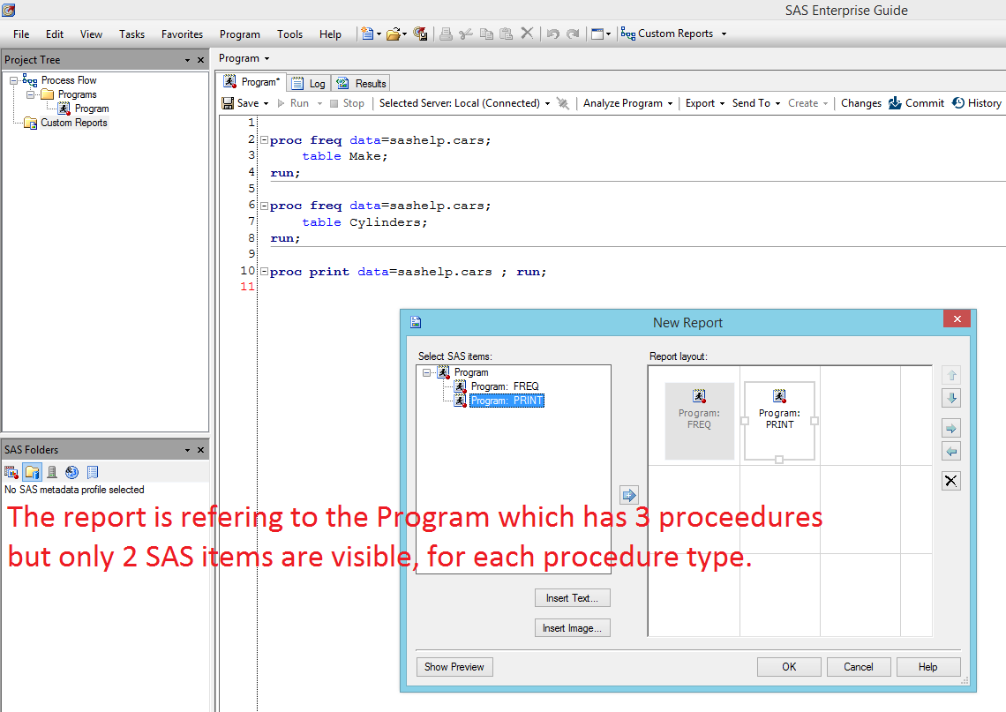This screenshot has height=712, width=1006.
Task: Click the Insert Image button
Action: [x=572, y=627]
